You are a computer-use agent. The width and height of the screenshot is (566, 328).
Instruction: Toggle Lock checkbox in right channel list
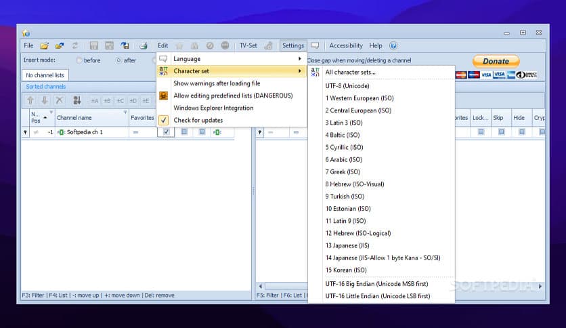point(481,132)
